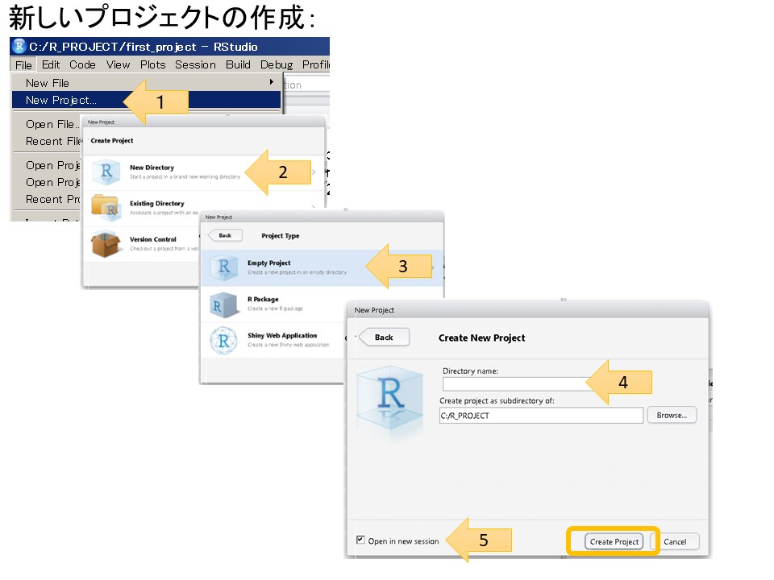Open the Plots menu

click(x=152, y=64)
